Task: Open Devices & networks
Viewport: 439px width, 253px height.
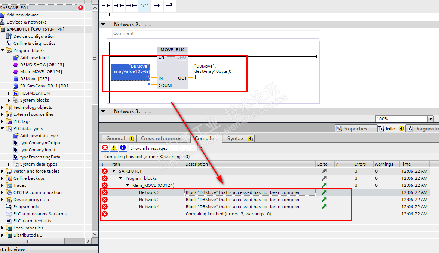Action: [26, 22]
